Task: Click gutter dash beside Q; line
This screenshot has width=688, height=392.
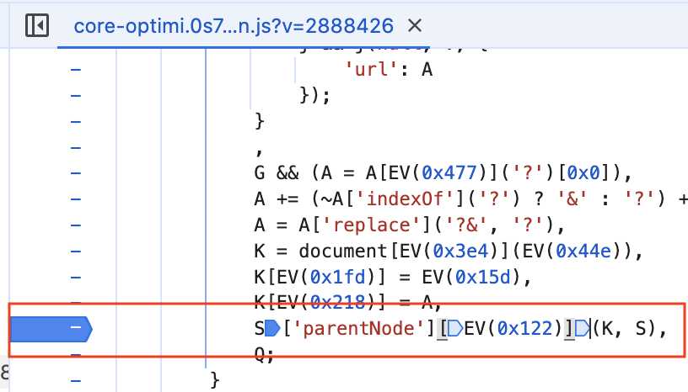Action: (x=76, y=356)
